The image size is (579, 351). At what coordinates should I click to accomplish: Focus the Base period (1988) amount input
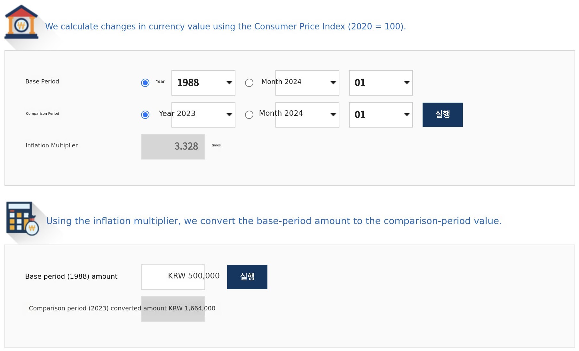(173, 277)
